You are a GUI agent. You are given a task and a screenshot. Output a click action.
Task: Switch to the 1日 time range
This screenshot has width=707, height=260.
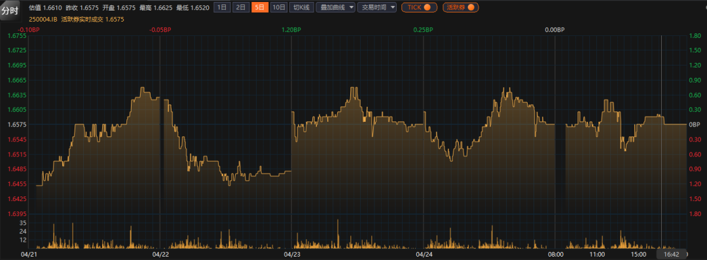221,7
